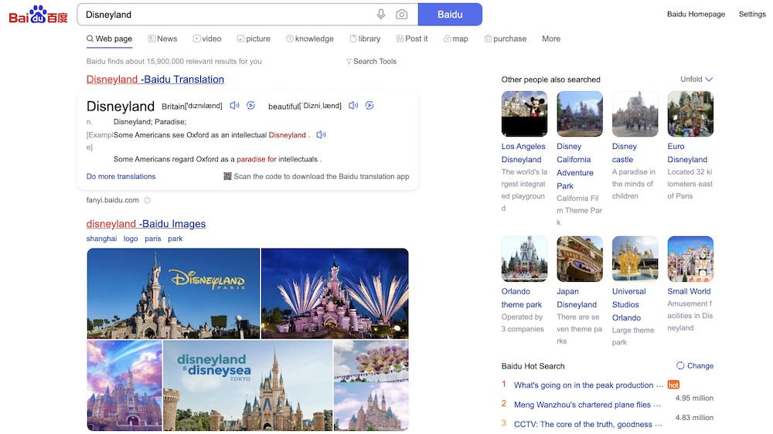Open the Small World thumbnail image
Viewport: 773px width, 434px height.
click(x=690, y=259)
